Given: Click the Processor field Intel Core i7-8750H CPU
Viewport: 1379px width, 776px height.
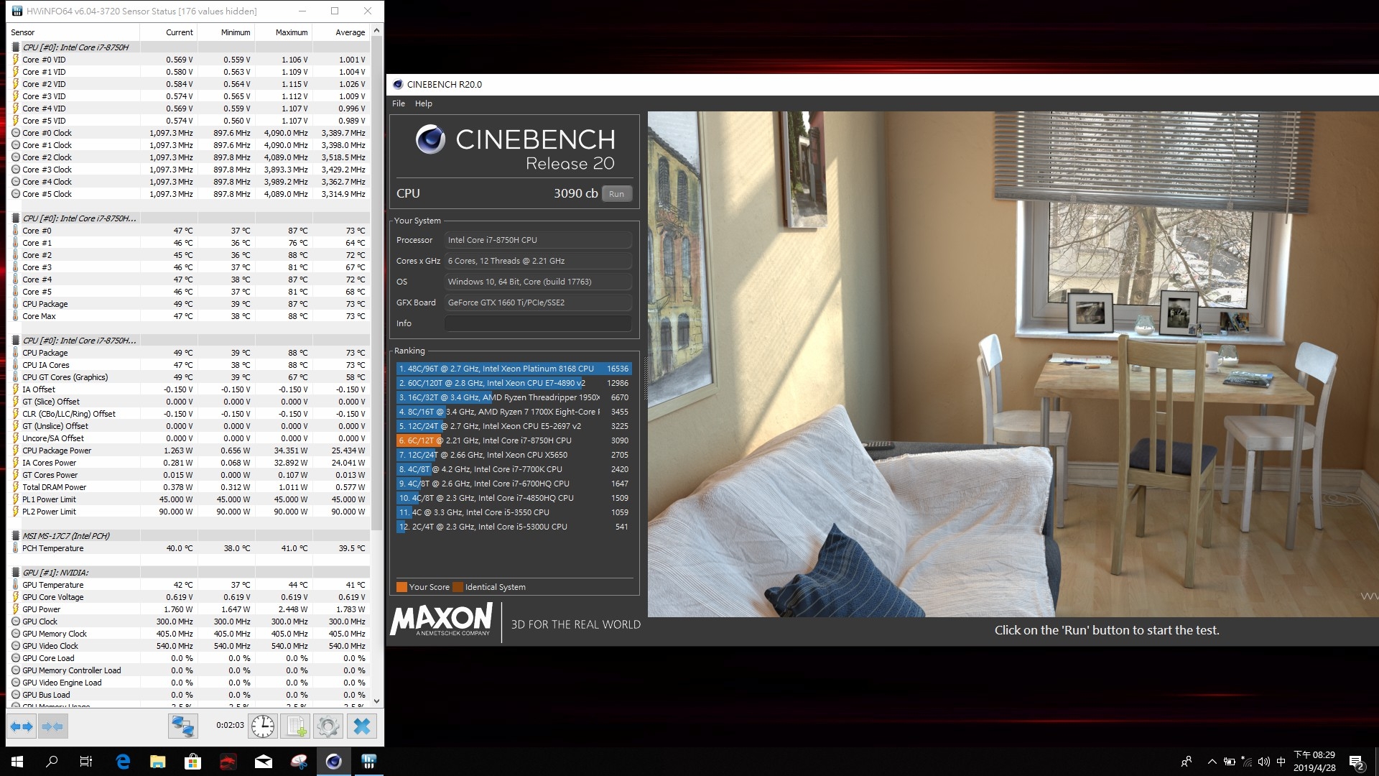Looking at the screenshot, I should pos(538,240).
